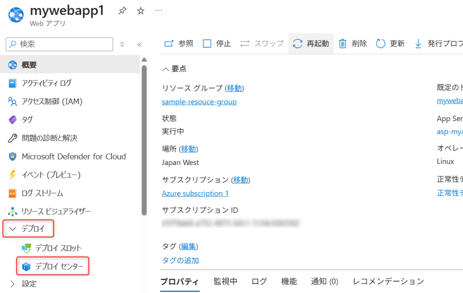Screen dimensions: 463x293
Task: Click 移動 link next to 場所
Action: (x=189, y=149)
